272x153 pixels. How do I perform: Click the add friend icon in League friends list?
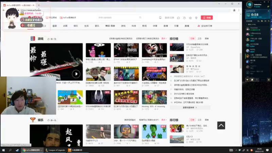pyautogui.click(x=258, y=21)
